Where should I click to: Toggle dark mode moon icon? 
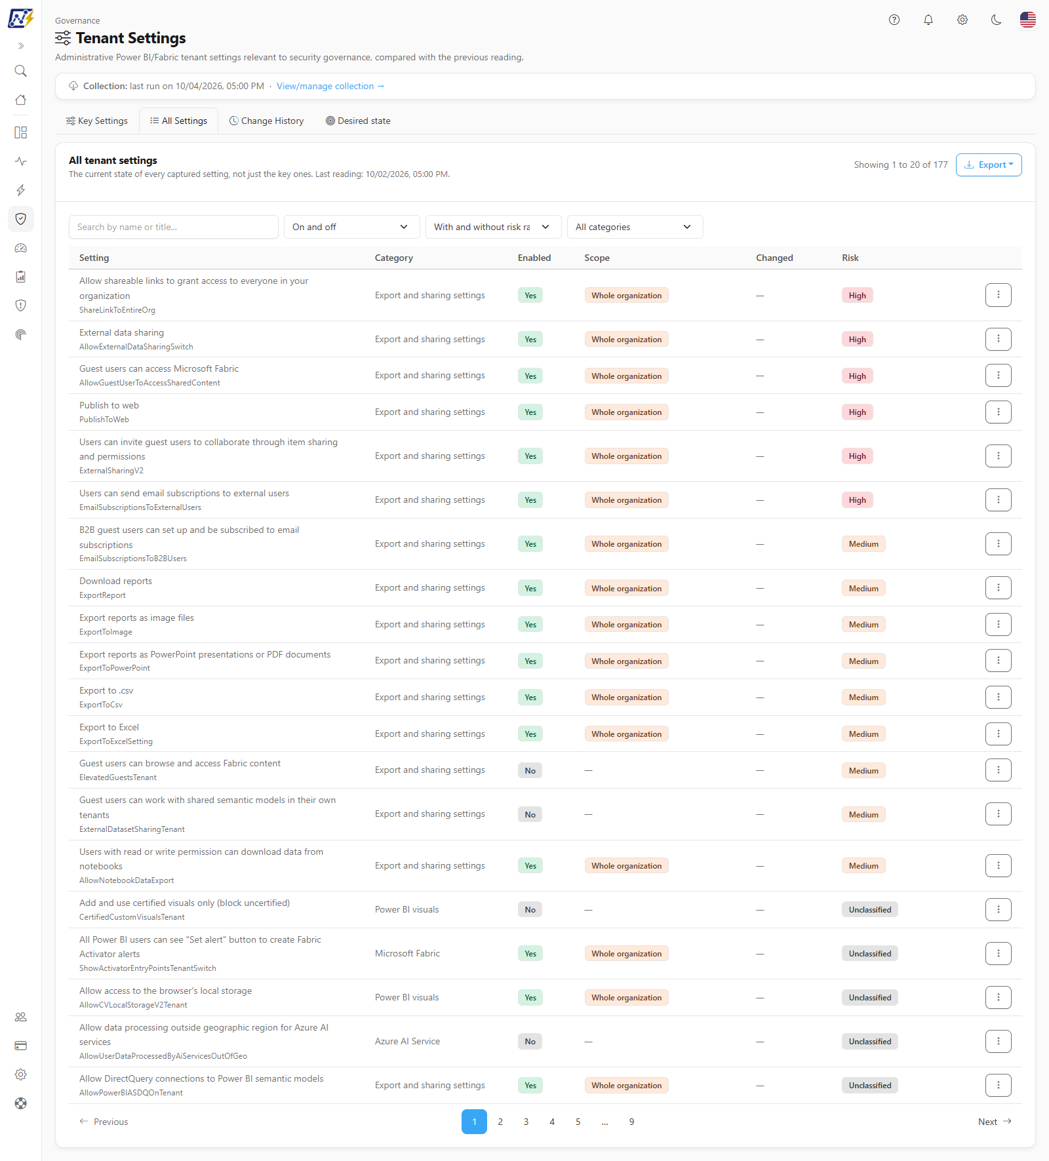[997, 20]
